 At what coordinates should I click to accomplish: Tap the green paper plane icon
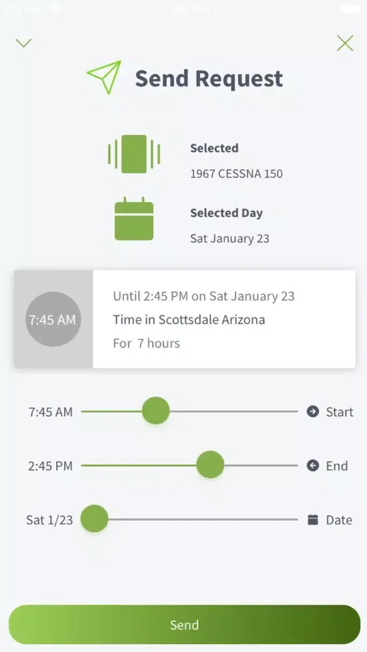(104, 77)
